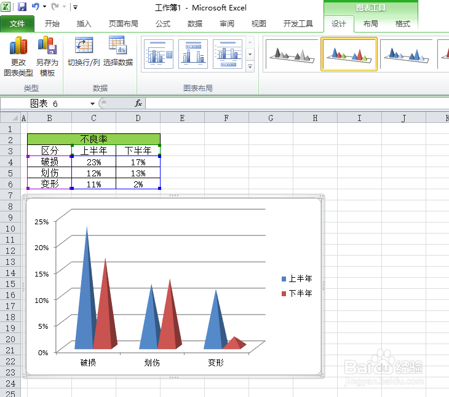Open the 公式 tab

point(163,24)
